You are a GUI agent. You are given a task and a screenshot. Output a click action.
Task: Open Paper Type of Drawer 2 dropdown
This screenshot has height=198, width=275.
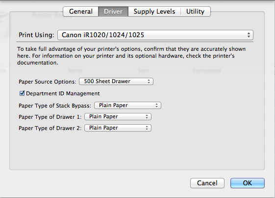tap(118, 128)
